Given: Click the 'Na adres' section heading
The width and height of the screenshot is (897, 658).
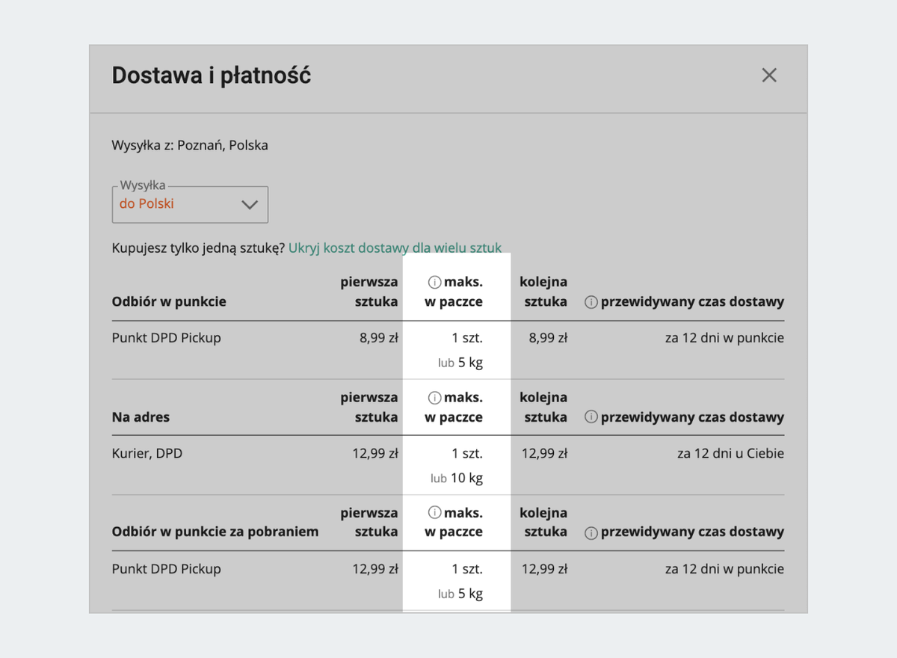Looking at the screenshot, I should click(141, 417).
